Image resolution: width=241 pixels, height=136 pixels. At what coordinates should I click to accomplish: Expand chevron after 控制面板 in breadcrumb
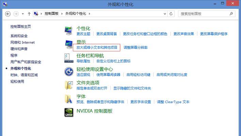click(62, 14)
